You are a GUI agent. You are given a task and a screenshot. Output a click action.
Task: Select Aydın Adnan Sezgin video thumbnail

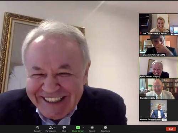[x=158, y=67]
